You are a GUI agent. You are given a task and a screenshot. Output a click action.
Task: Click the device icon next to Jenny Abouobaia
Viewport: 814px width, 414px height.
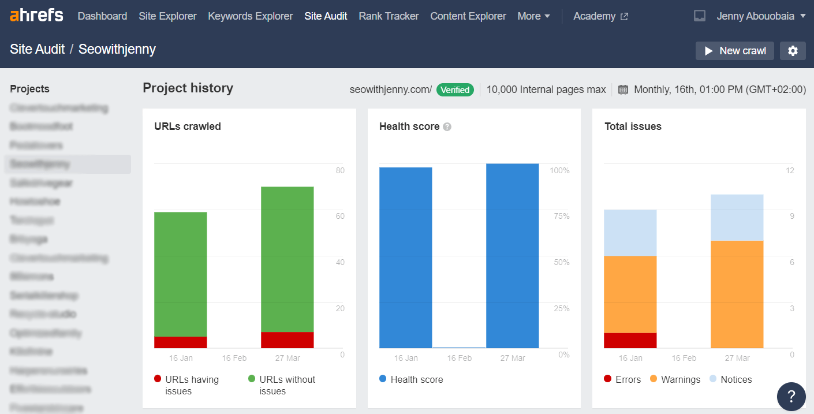click(x=699, y=16)
